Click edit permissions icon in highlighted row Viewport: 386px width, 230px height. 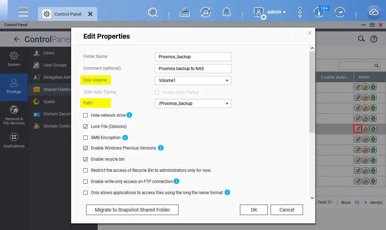tap(365, 129)
